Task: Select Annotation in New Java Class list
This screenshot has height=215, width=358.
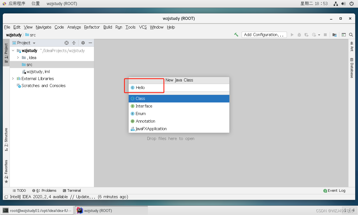Action: coord(179,121)
